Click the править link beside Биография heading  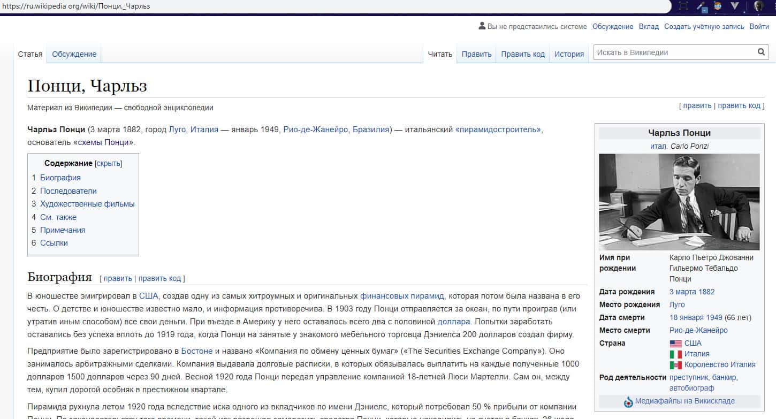[118, 278]
